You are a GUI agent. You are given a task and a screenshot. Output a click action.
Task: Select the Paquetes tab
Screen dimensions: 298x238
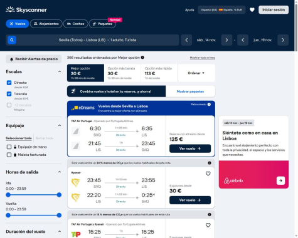pyautogui.click(x=102, y=24)
